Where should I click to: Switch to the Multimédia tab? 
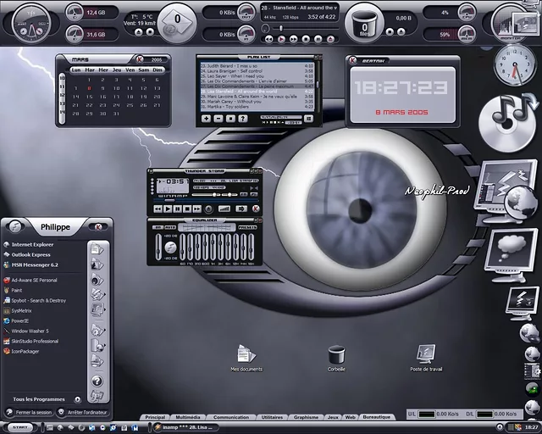(188, 417)
